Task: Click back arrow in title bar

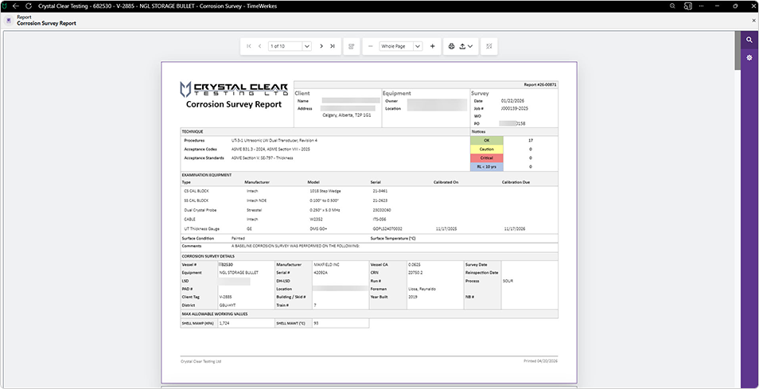Action: click(16, 6)
